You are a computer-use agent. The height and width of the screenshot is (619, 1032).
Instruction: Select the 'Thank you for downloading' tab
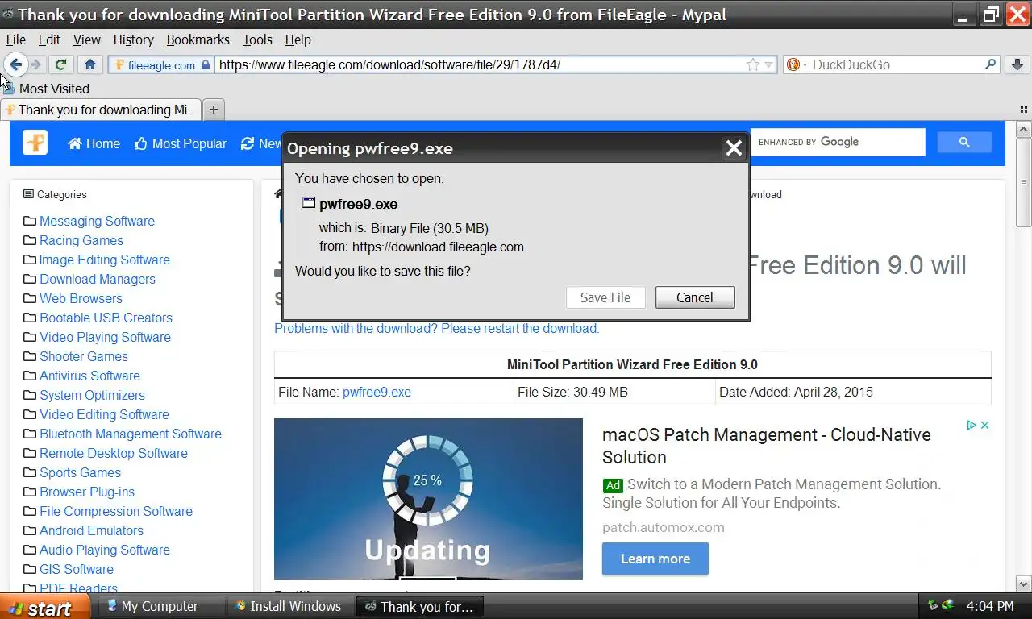coord(101,110)
